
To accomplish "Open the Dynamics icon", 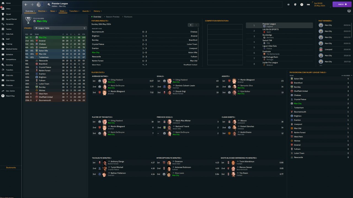I will (3, 24).
